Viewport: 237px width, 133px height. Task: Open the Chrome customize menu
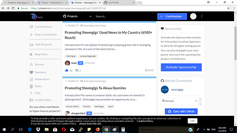pyautogui.click(x=234, y=8)
